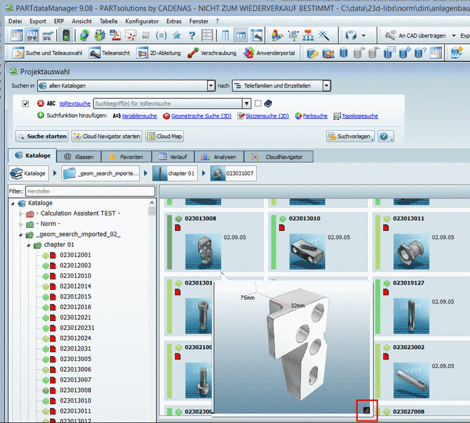Click the BMP export toolbar icon
The image size is (470, 423).
point(32,36)
